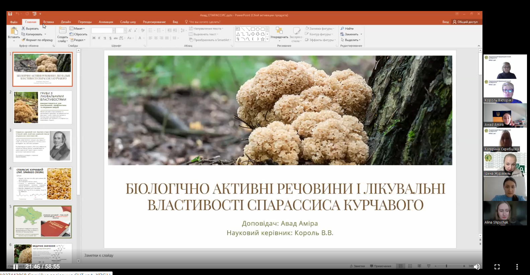Click Общий доступ share button
530x275 pixels.
pos(465,22)
